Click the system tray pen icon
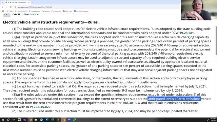This screenshot has width=217, height=122. (208, 120)
